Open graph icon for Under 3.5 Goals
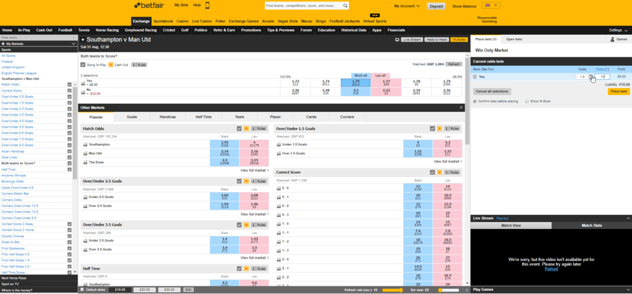Viewport: 632px width, 294px height. point(85,240)
